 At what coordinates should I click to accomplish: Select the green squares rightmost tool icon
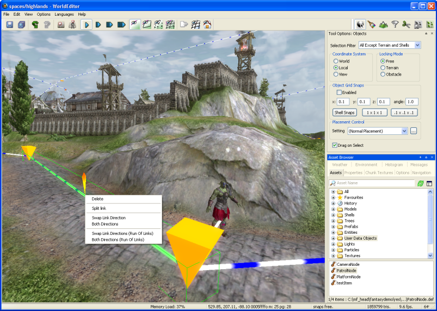[x=430, y=25]
